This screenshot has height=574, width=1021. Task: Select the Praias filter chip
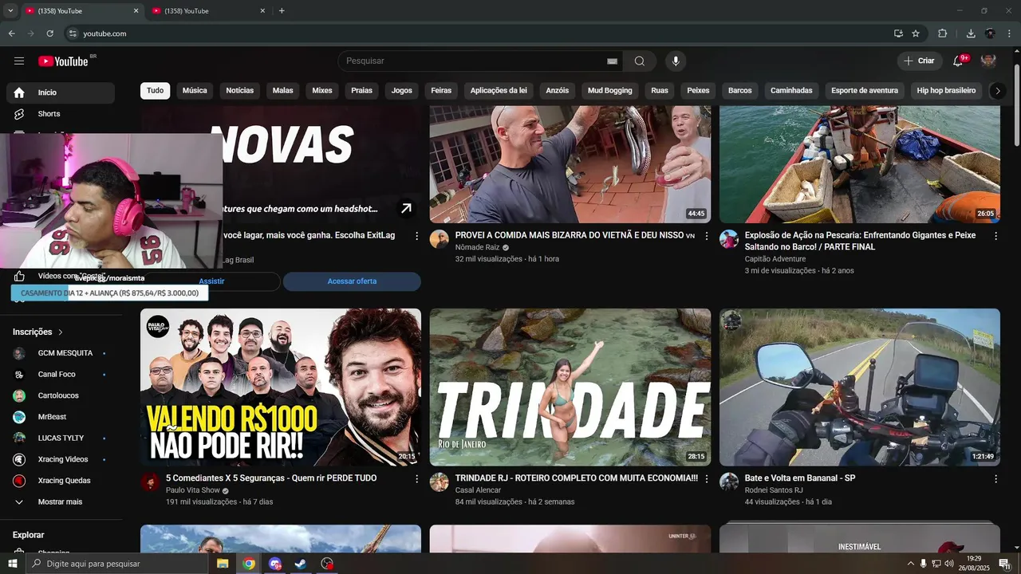pyautogui.click(x=361, y=91)
